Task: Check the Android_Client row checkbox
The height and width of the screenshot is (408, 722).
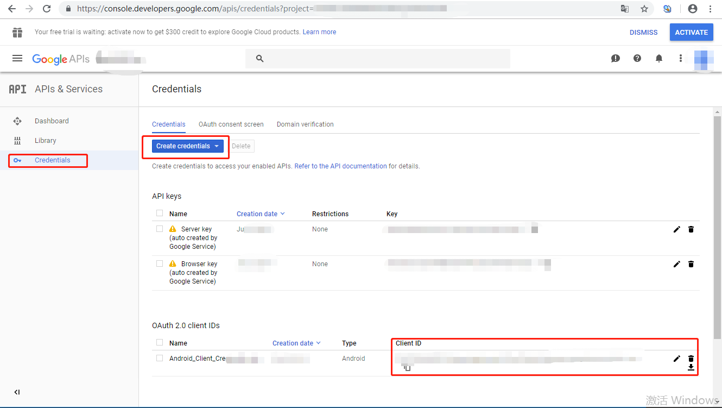Action: click(x=160, y=358)
